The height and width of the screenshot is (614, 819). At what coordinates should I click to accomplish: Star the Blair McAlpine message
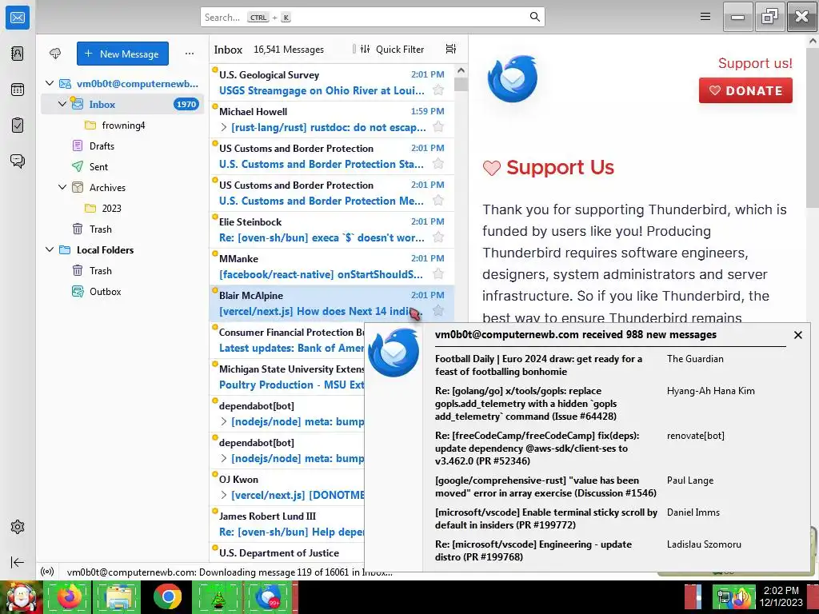438,311
